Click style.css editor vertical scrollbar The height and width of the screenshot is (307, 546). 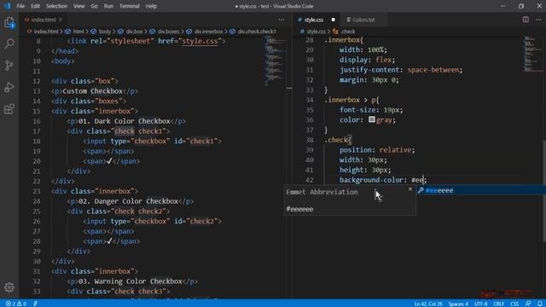pyautogui.click(x=544, y=190)
